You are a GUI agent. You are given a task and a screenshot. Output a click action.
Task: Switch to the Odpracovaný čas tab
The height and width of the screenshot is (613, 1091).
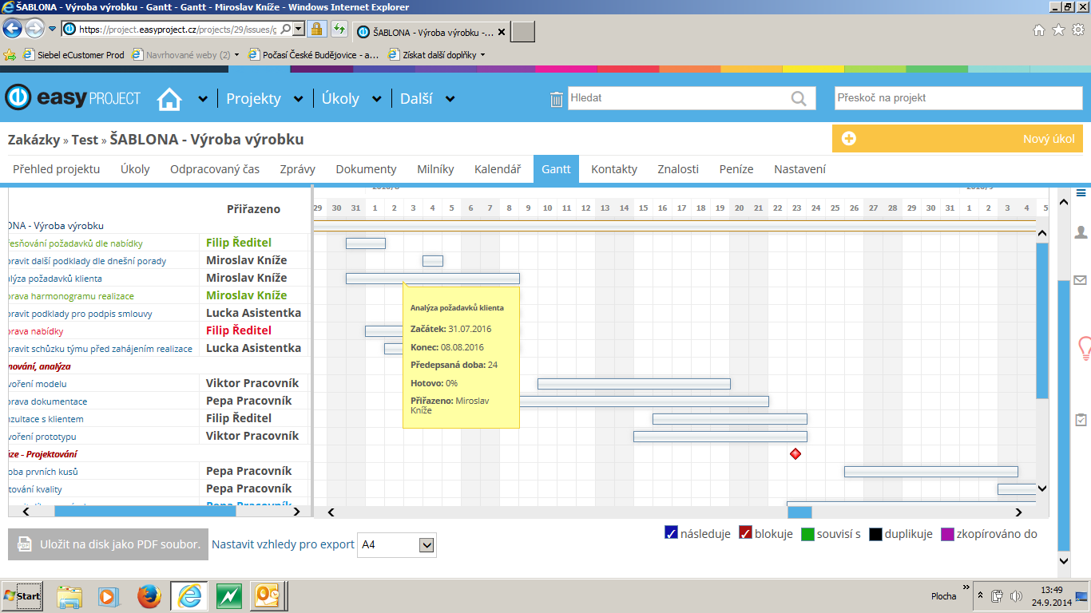coord(215,169)
